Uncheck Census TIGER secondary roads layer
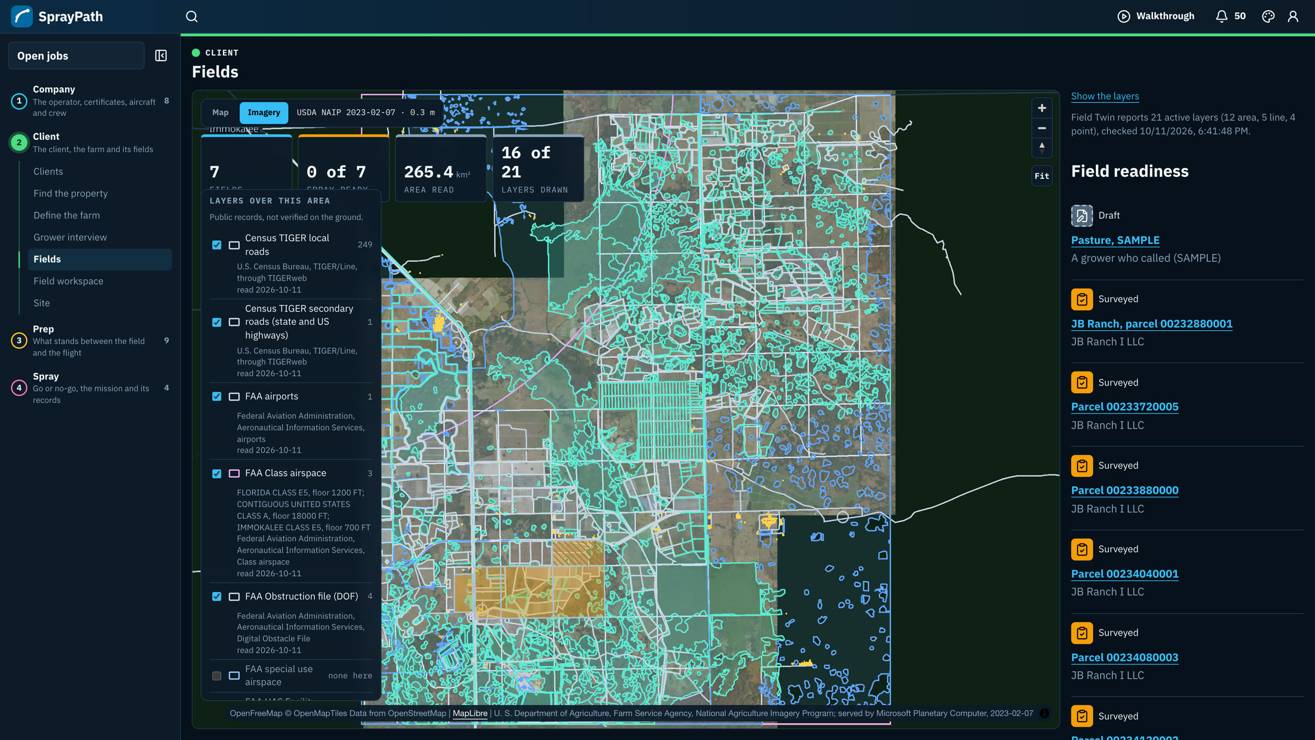 [217, 322]
